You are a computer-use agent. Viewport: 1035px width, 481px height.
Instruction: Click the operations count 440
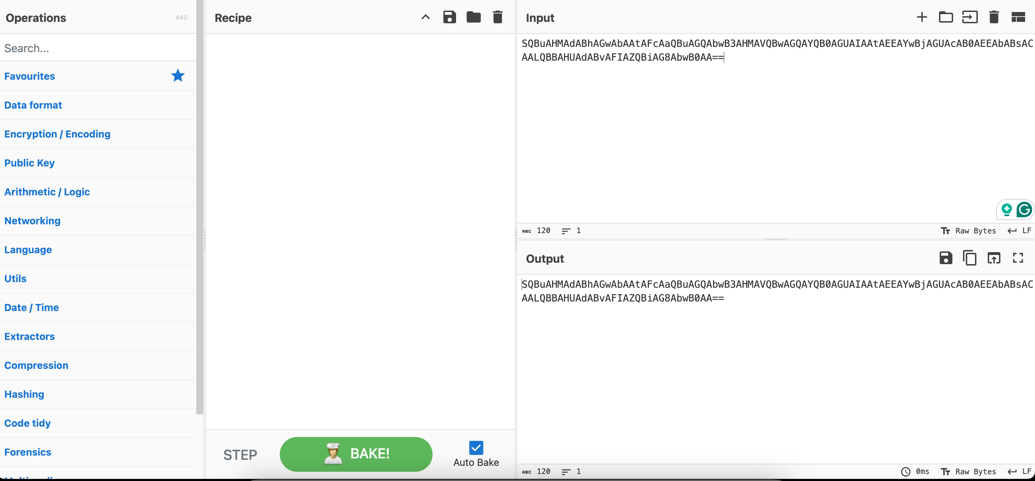point(181,18)
